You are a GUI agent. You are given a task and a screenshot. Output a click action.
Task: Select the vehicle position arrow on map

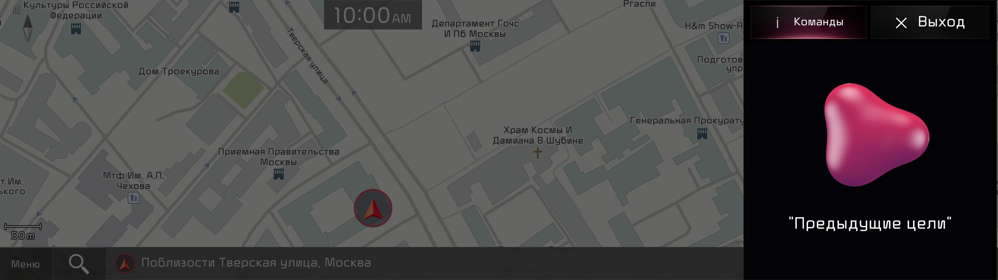373,208
